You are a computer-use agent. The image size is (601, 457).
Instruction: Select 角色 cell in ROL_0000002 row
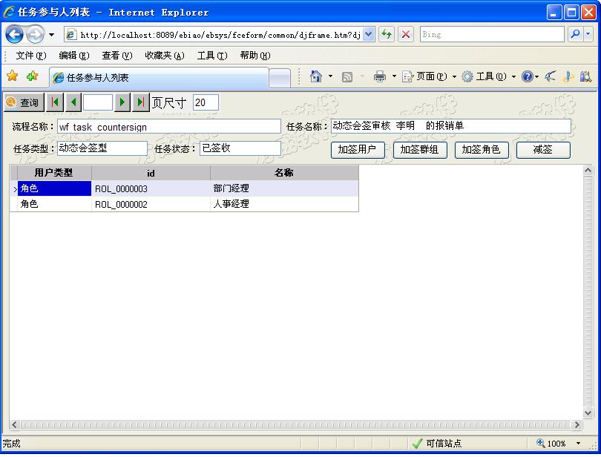pos(54,204)
